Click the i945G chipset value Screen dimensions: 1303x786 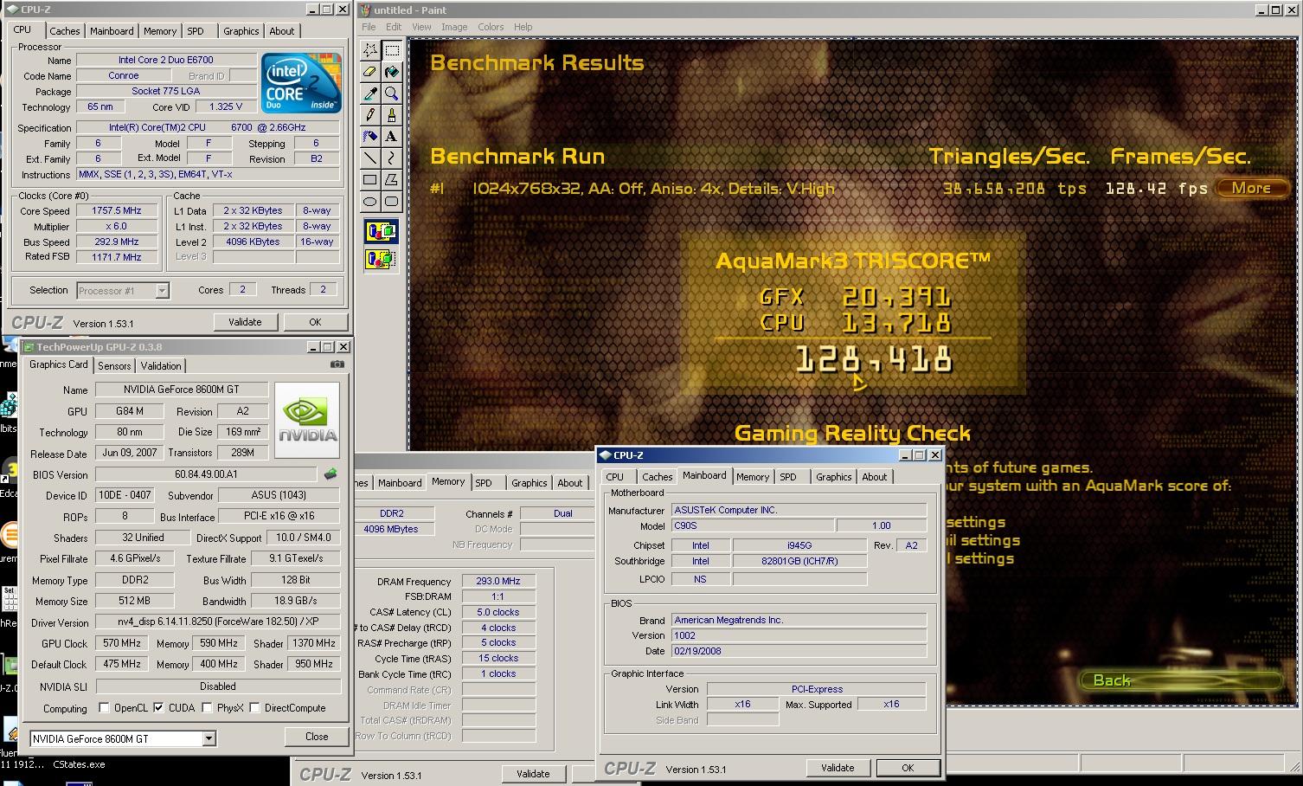point(799,545)
